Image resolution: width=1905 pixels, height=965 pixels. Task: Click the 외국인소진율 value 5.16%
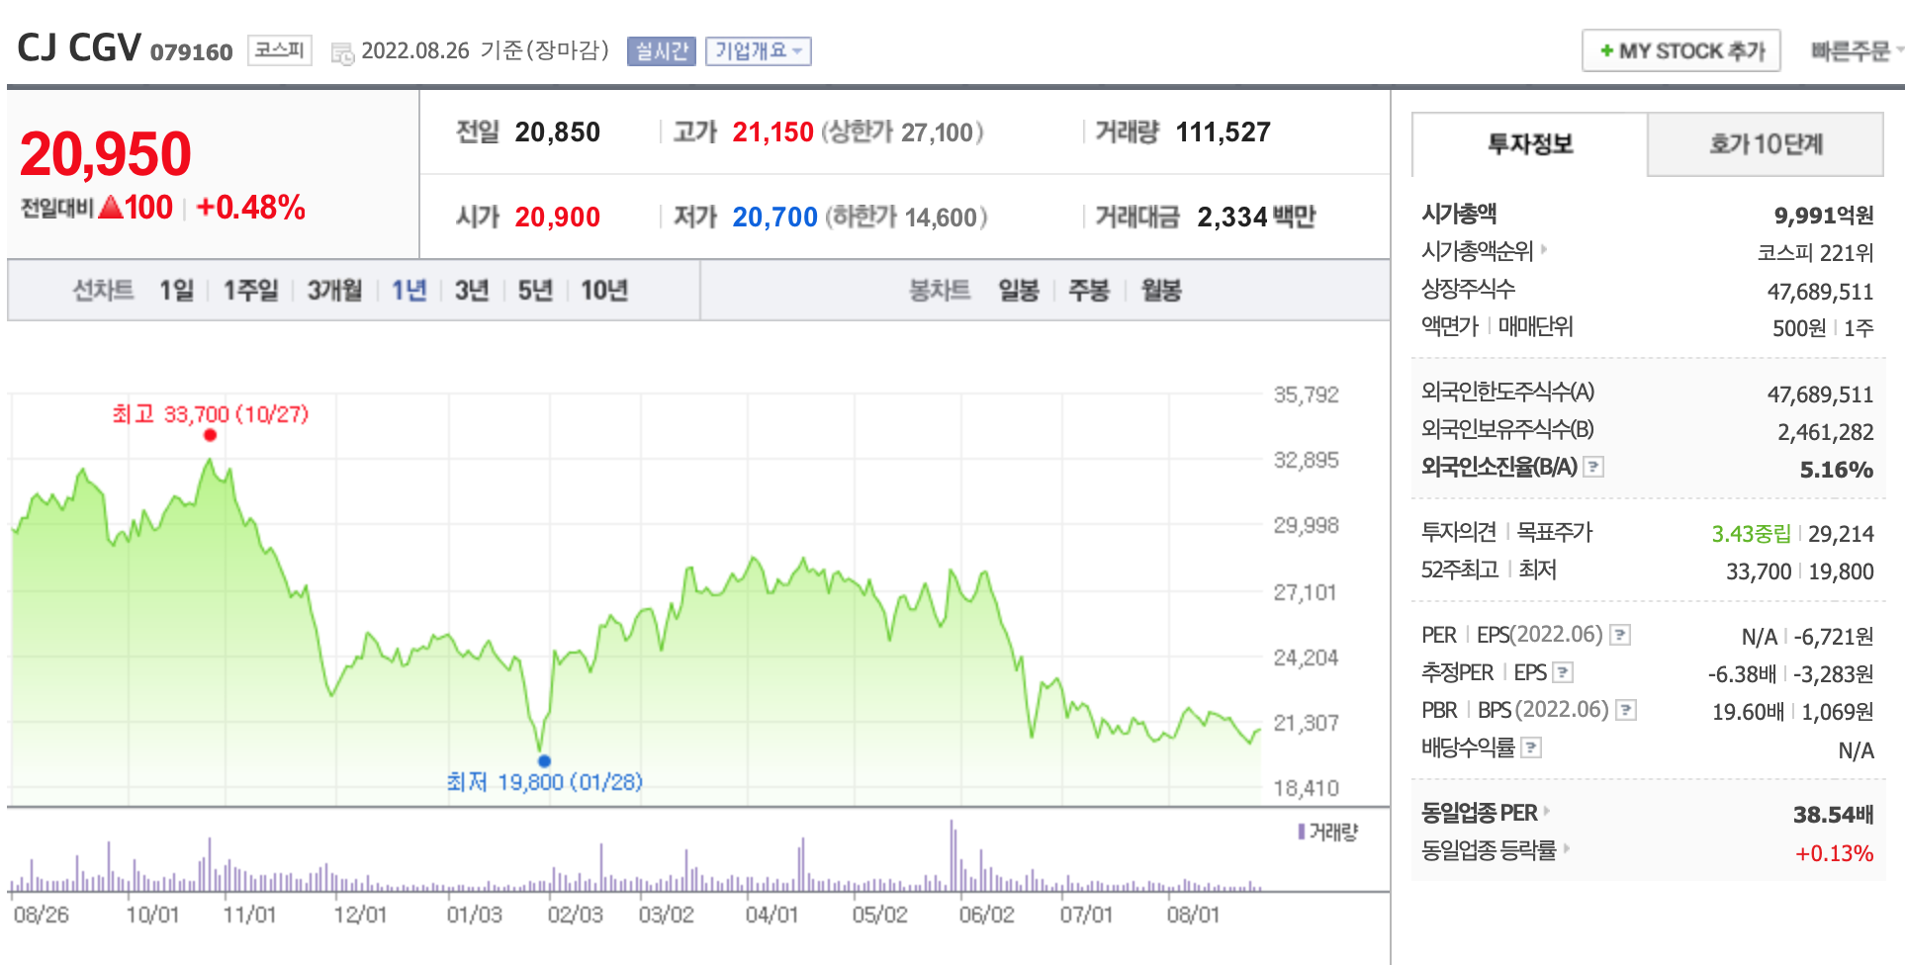pos(1837,470)
